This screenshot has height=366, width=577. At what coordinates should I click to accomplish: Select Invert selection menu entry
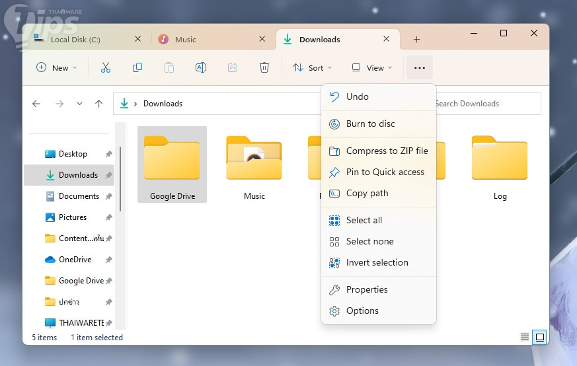click(x=377, y=262)
